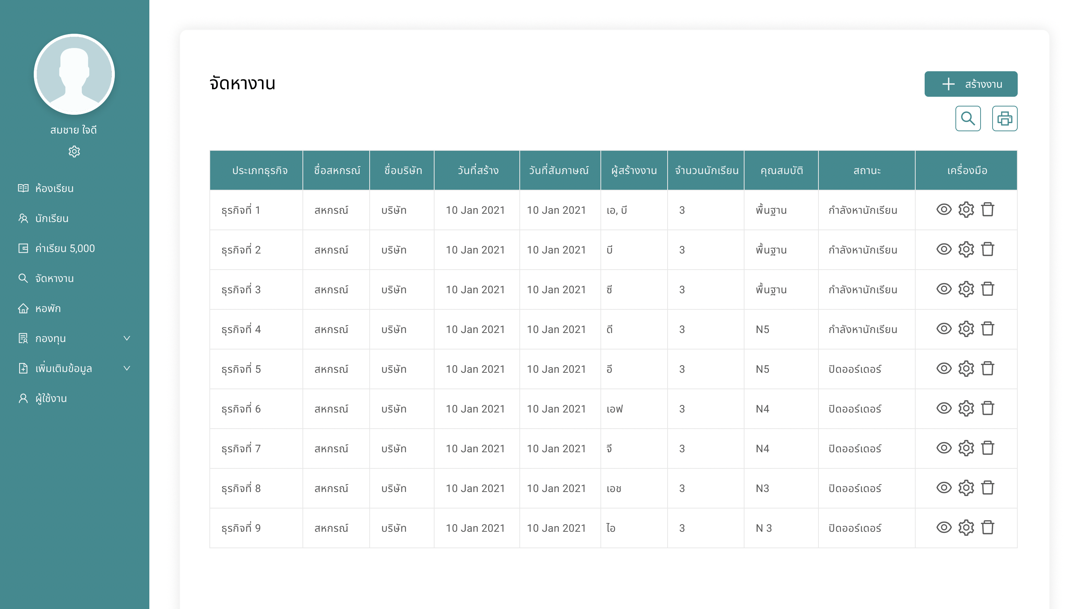Delete ธุรกิจที่ 9 with trash icon
This screenshot has height=609, width=1074.
(x=988, y=527)
